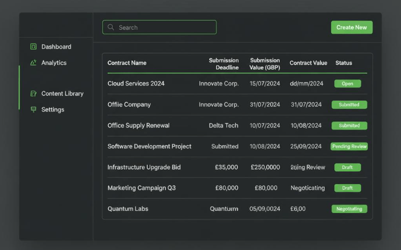Screen dimensions: 401x250
Task: Click £80,000 under Submission Value column
Action: click(266, 188)
